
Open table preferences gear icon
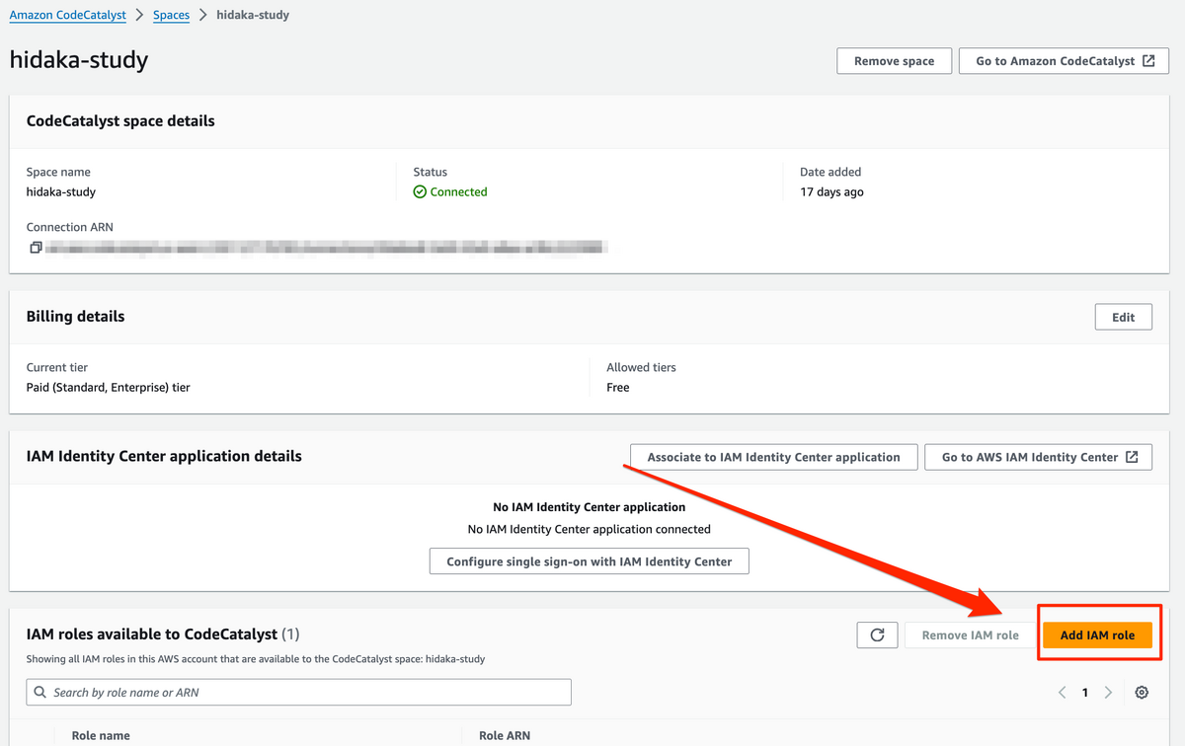point(1142,693)
